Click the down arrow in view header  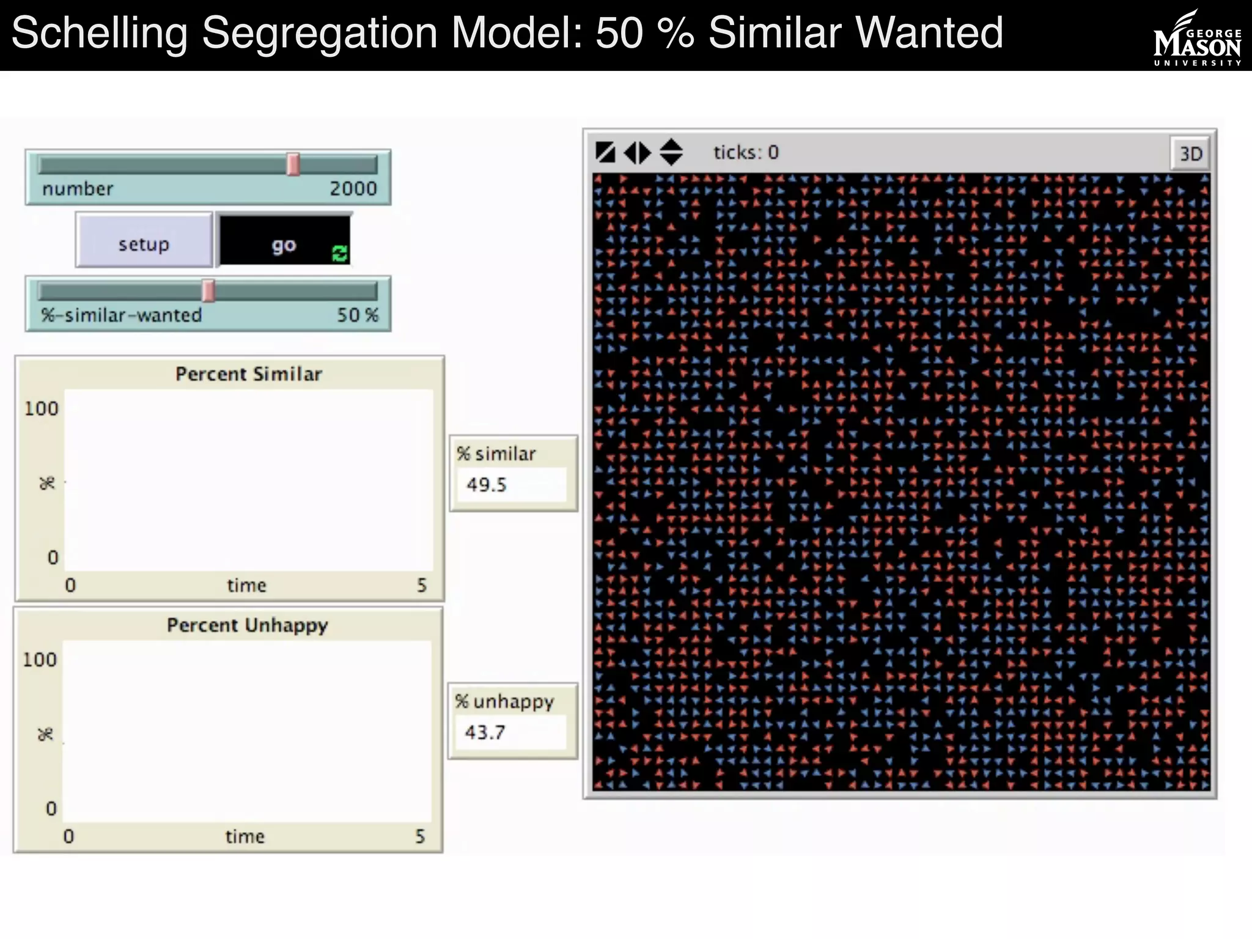671,160
